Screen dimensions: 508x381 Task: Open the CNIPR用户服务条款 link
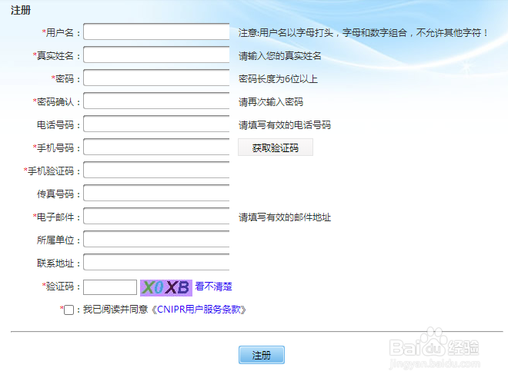coord(199,310)
